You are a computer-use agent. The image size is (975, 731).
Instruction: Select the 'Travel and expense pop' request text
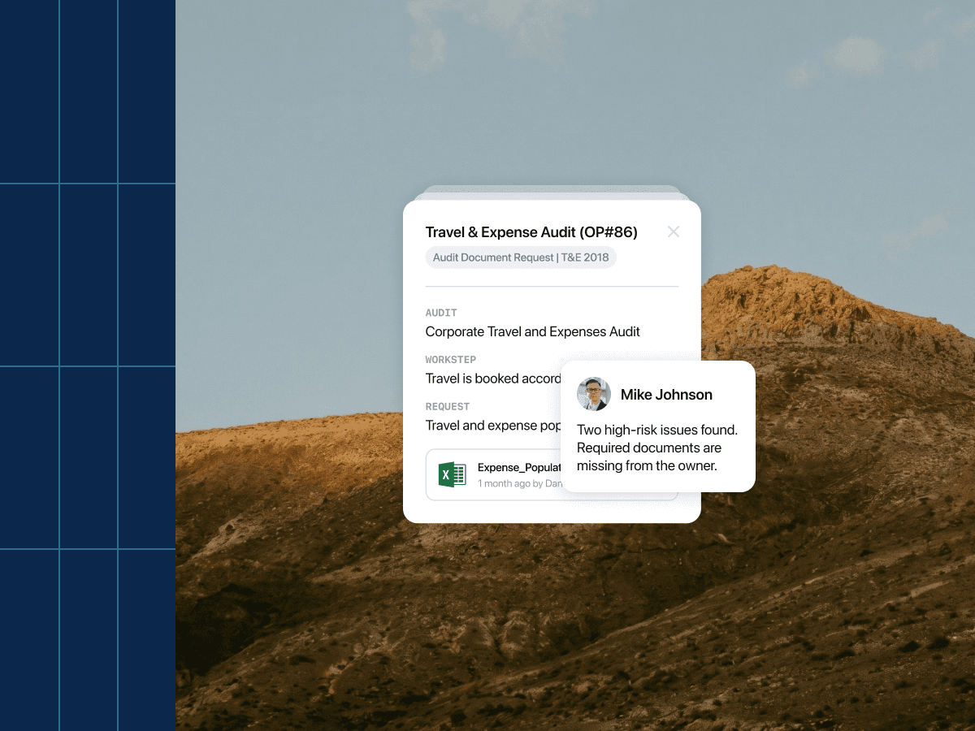[493, 426]
